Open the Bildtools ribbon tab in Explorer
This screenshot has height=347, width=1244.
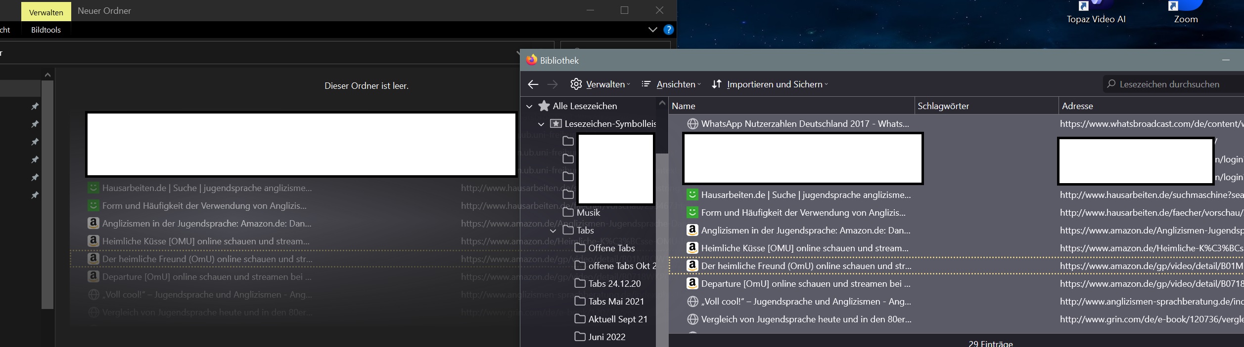click(x=46, y=30)
